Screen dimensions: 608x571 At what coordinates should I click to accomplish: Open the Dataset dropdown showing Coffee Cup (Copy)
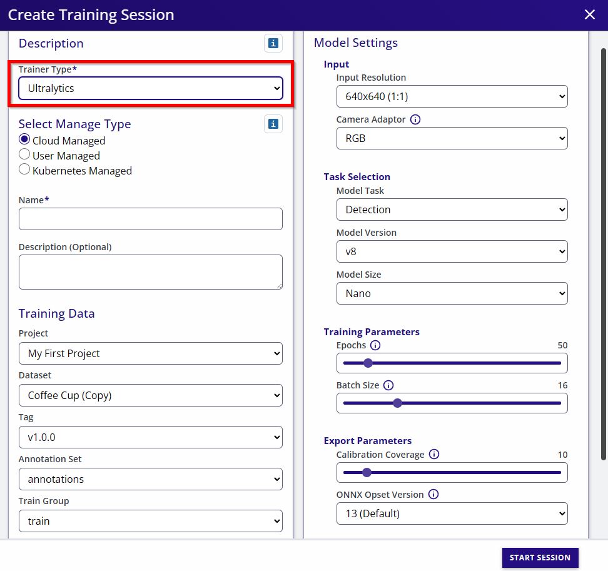(x=150, y=395)
